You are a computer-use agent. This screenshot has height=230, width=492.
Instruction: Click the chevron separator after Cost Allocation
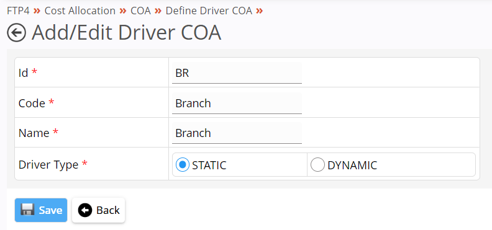123,11
